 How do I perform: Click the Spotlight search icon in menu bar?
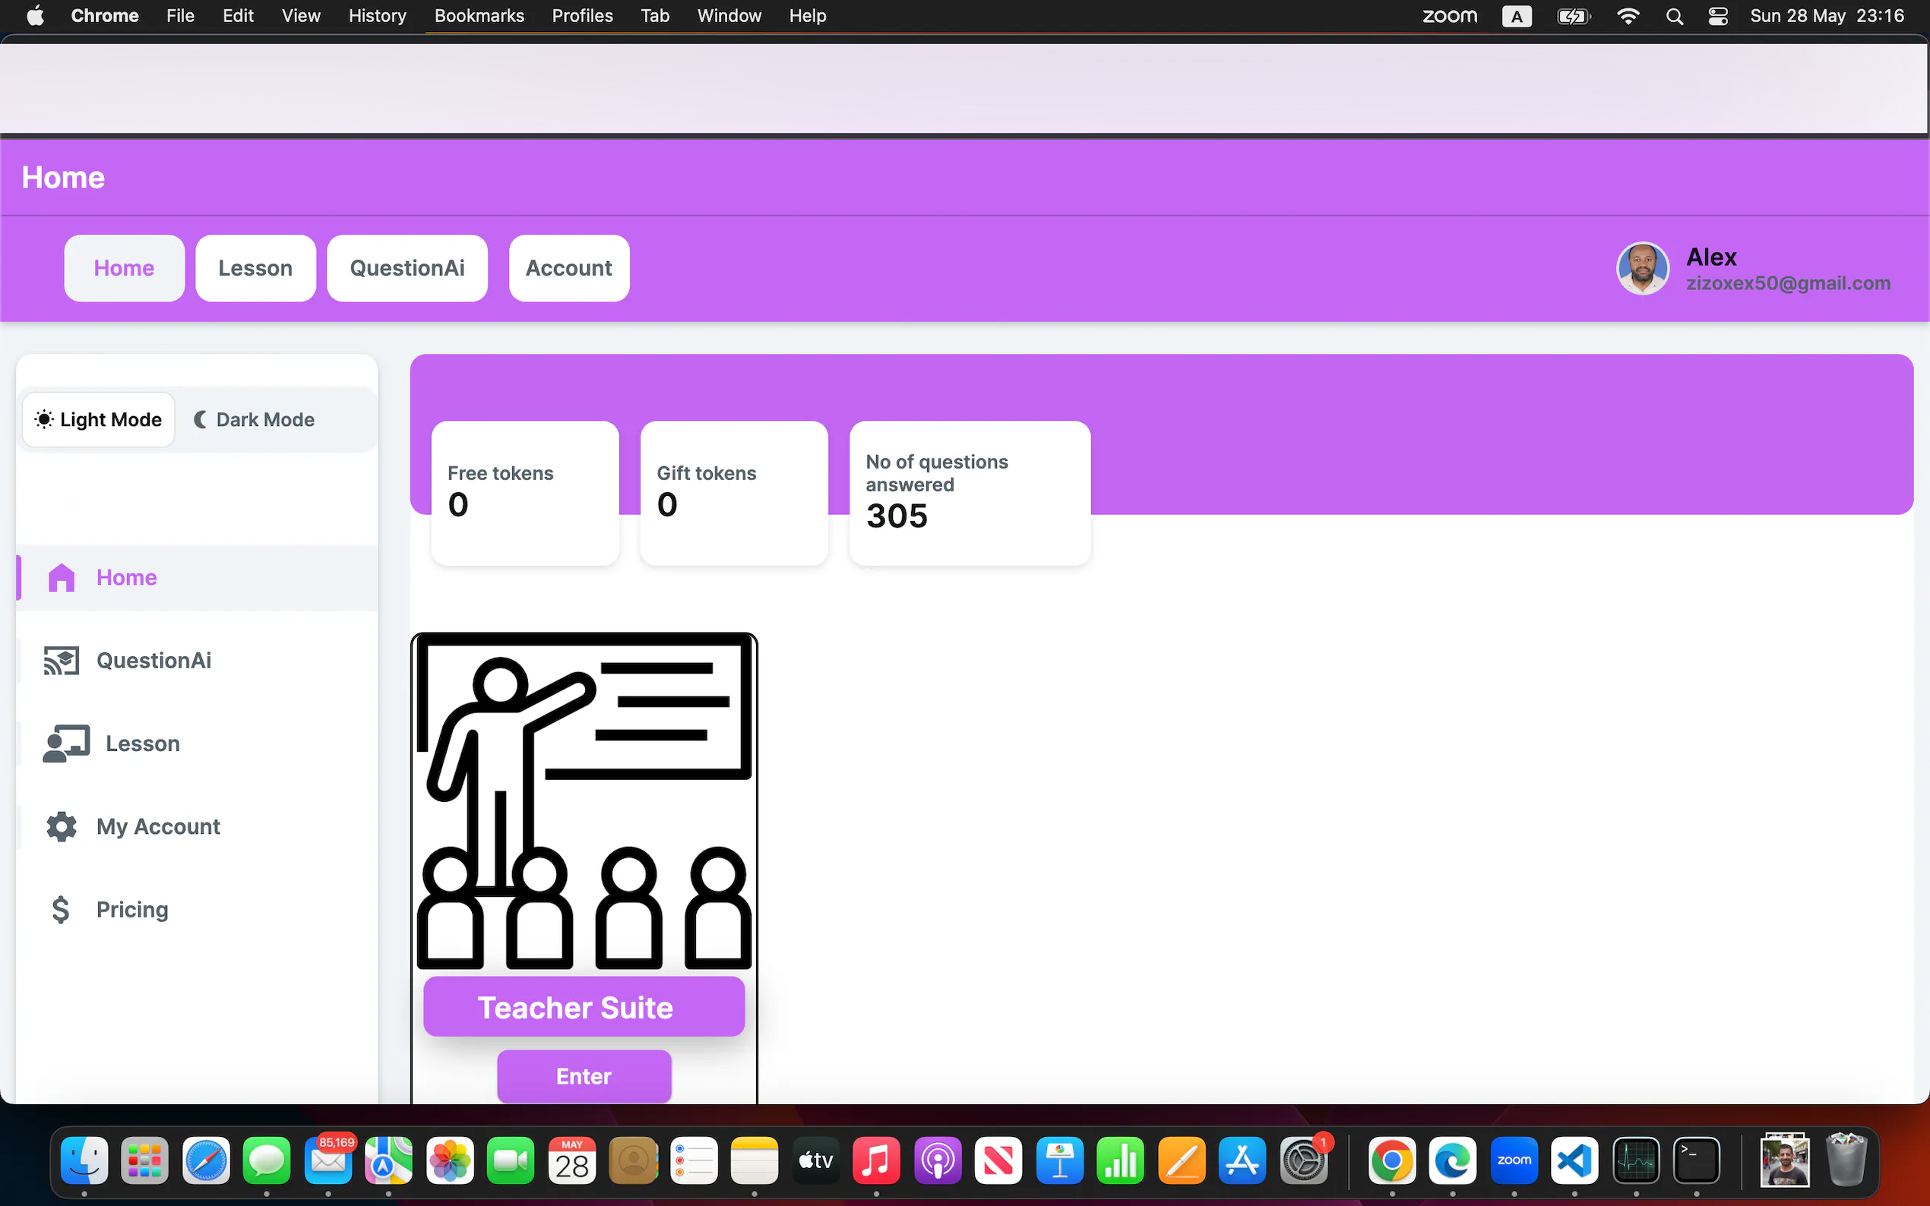coord(1674,16)
